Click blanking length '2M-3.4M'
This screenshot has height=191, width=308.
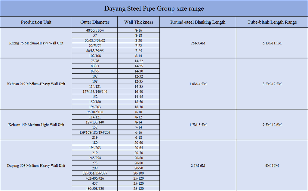[x=198, y=43]
